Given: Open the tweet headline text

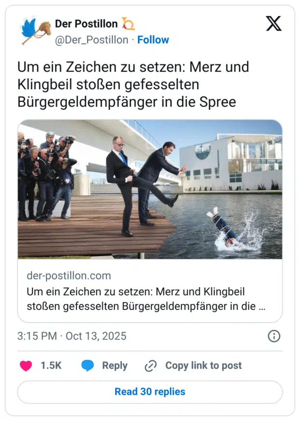Looking at the screenshot, I should [134, 84].
